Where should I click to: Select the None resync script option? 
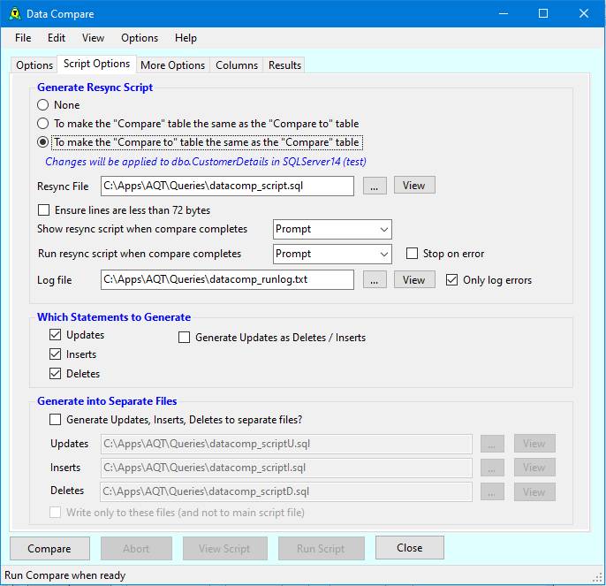pyautogui.click(x=58, y=105)
